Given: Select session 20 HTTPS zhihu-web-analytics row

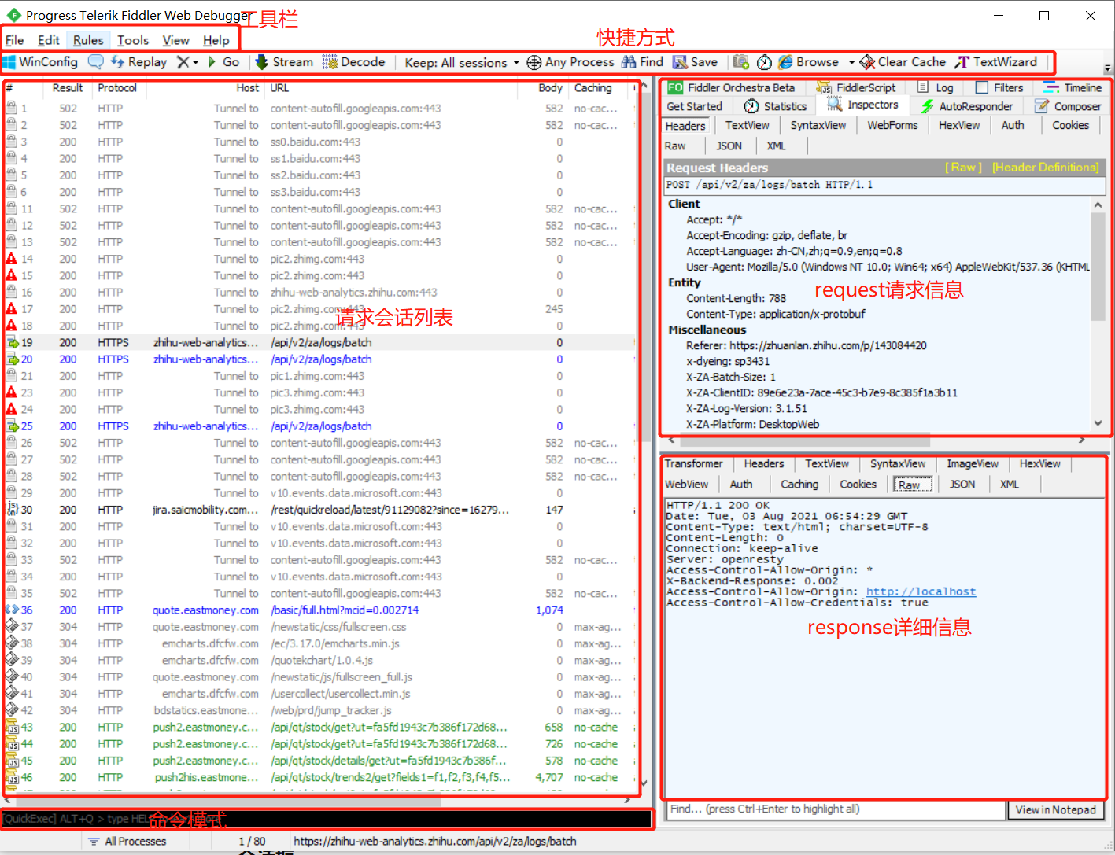Looking at the screenshot, I should point(319,359).
